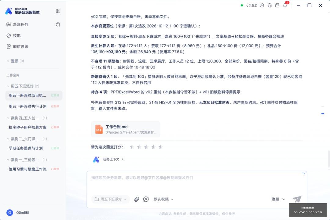The image size is (330, 220).
Task: Open the 旗舰 model dropdown
Action: (278, 199)
